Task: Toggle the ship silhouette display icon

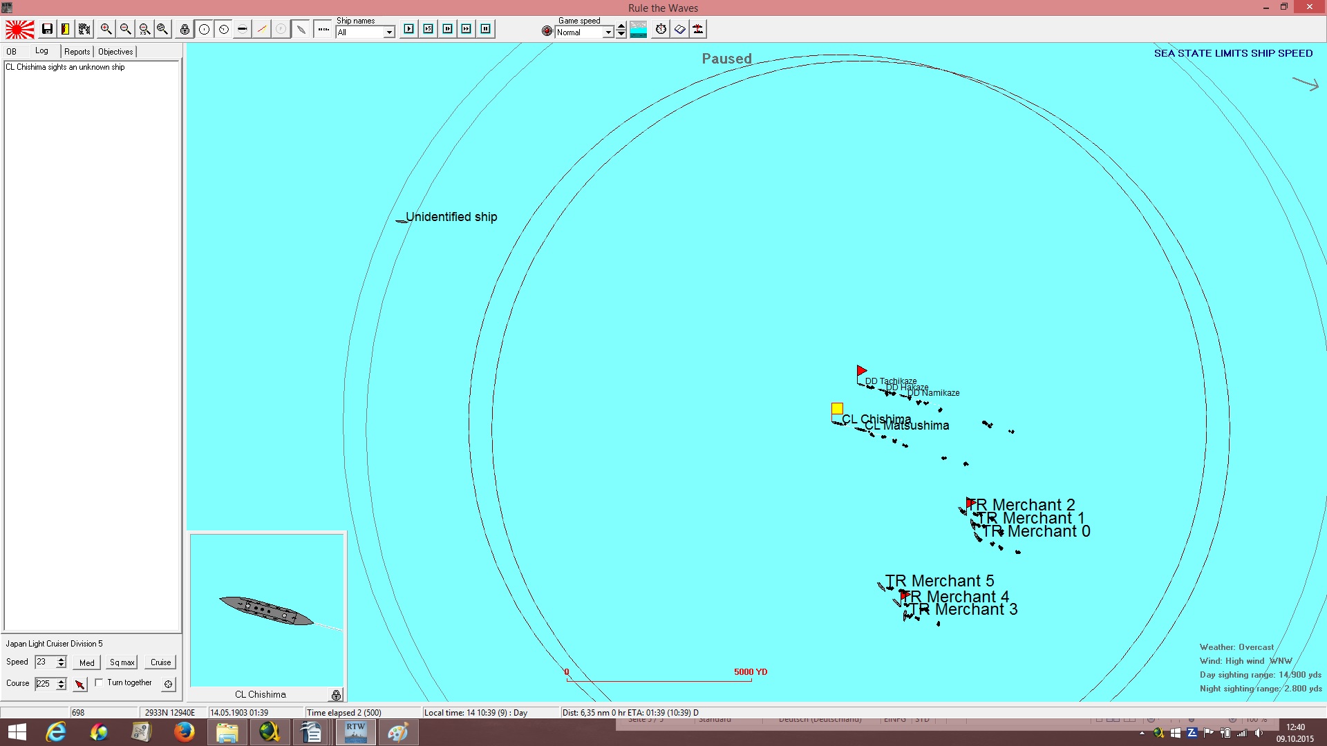Action: [301, 29]
